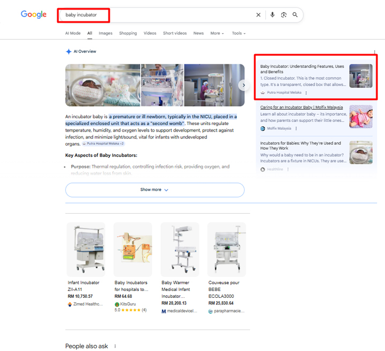This screenshot has width=385, height=351.
Task: Select the All results tab
Action: [90, 33]
